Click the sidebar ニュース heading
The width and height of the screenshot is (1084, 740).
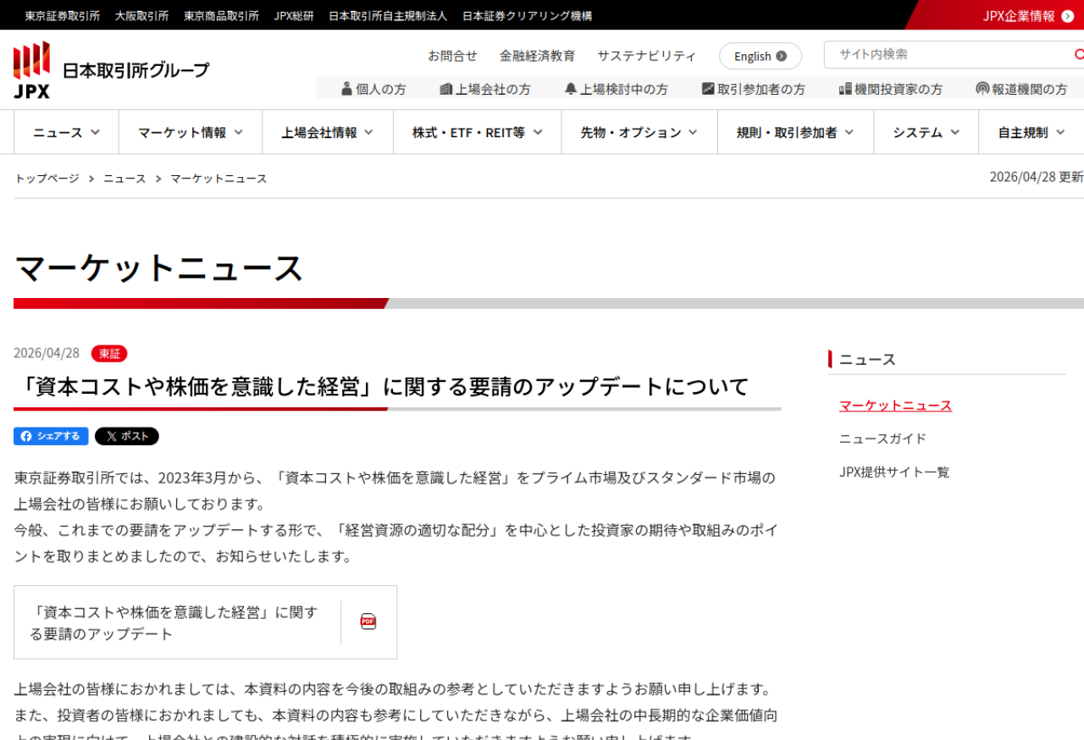pos(867,359)
